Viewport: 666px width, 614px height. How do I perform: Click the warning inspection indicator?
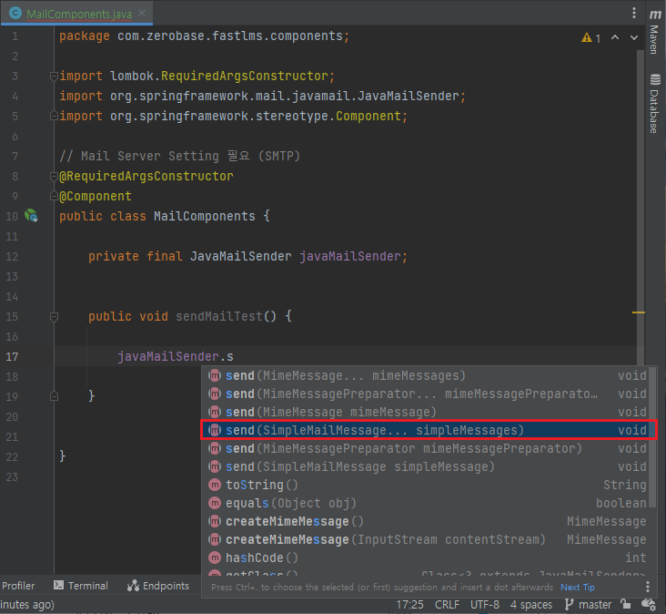[x=590, y=38]
